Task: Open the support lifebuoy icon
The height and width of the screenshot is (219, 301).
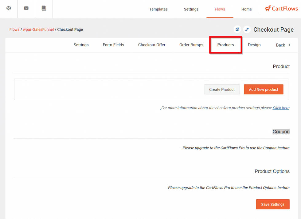Action: click(x=9, y=8)
